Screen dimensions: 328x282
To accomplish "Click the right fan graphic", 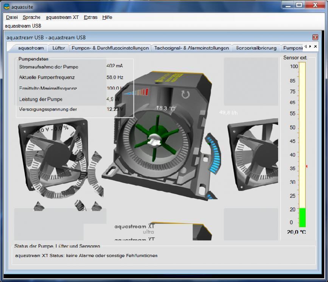I will point(253,154).
